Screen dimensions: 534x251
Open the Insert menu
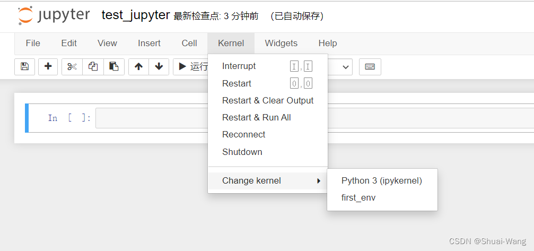(149, 44)
